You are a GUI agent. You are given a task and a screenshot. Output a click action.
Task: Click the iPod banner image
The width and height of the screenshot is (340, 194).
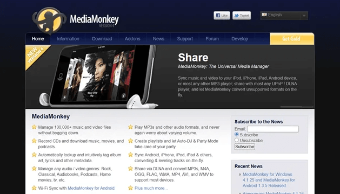[99, 77]
